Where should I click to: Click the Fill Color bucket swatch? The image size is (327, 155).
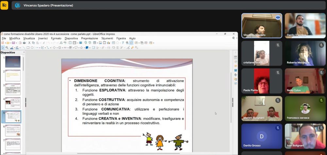[17, 47]
